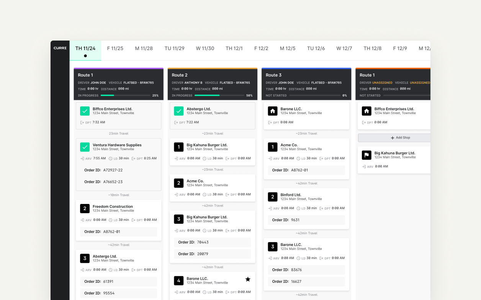Click stop number 1 badge for Acme Co.
This screenshot has width=481, height=300.
click(273, 147)
